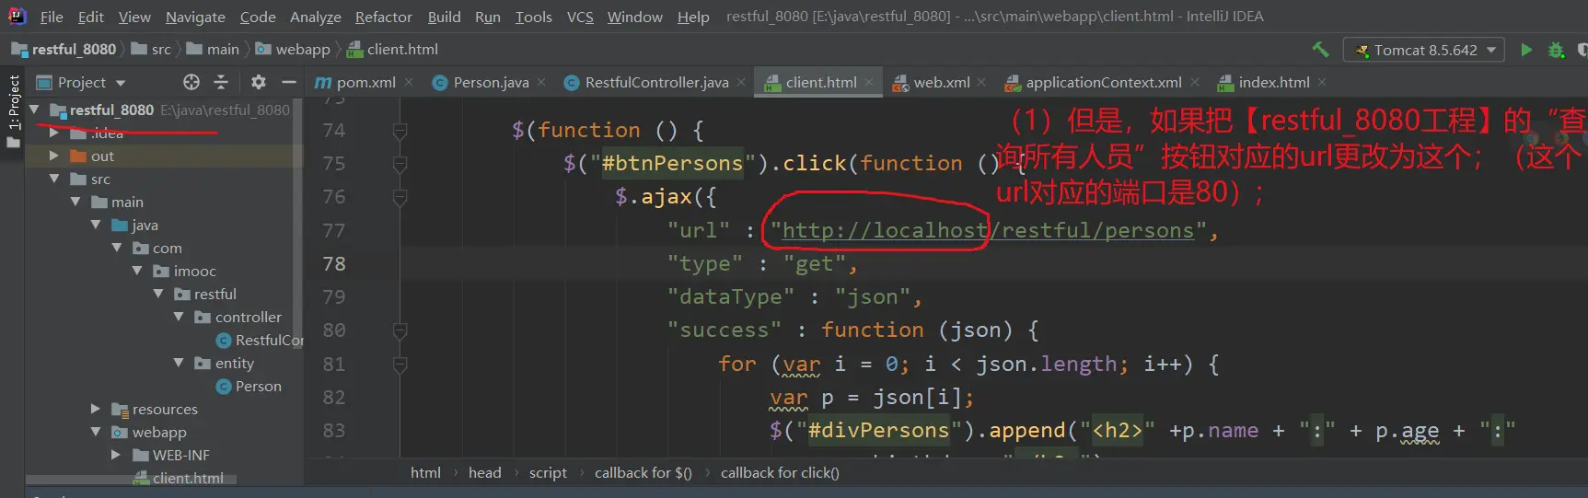1588x498 pixels.
Task: Open the Run menu
Action: point(488,17)
